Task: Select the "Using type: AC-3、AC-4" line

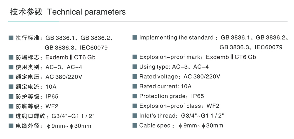Action: tap(174, 67)
